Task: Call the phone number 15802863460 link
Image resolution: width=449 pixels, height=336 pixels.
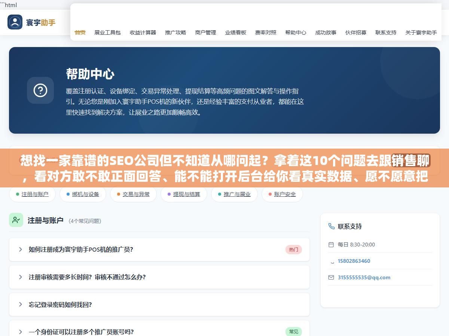Action: tap(354, 261)
